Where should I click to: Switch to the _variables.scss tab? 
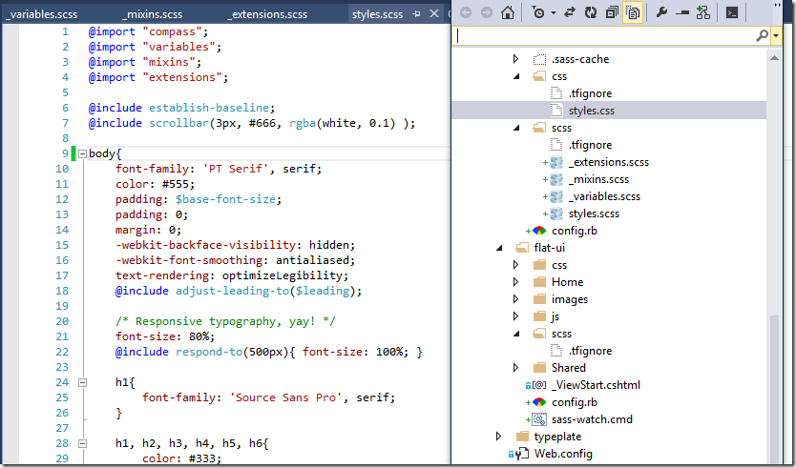tap(42, 14)
